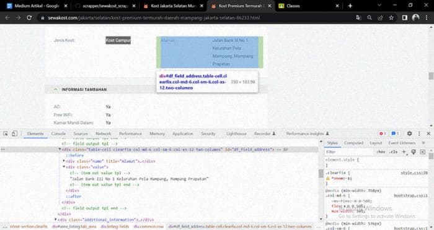The height and width of the screenshot is (230, 434).
Task: Open the Chrome three-dot menu
Action: 427,18
